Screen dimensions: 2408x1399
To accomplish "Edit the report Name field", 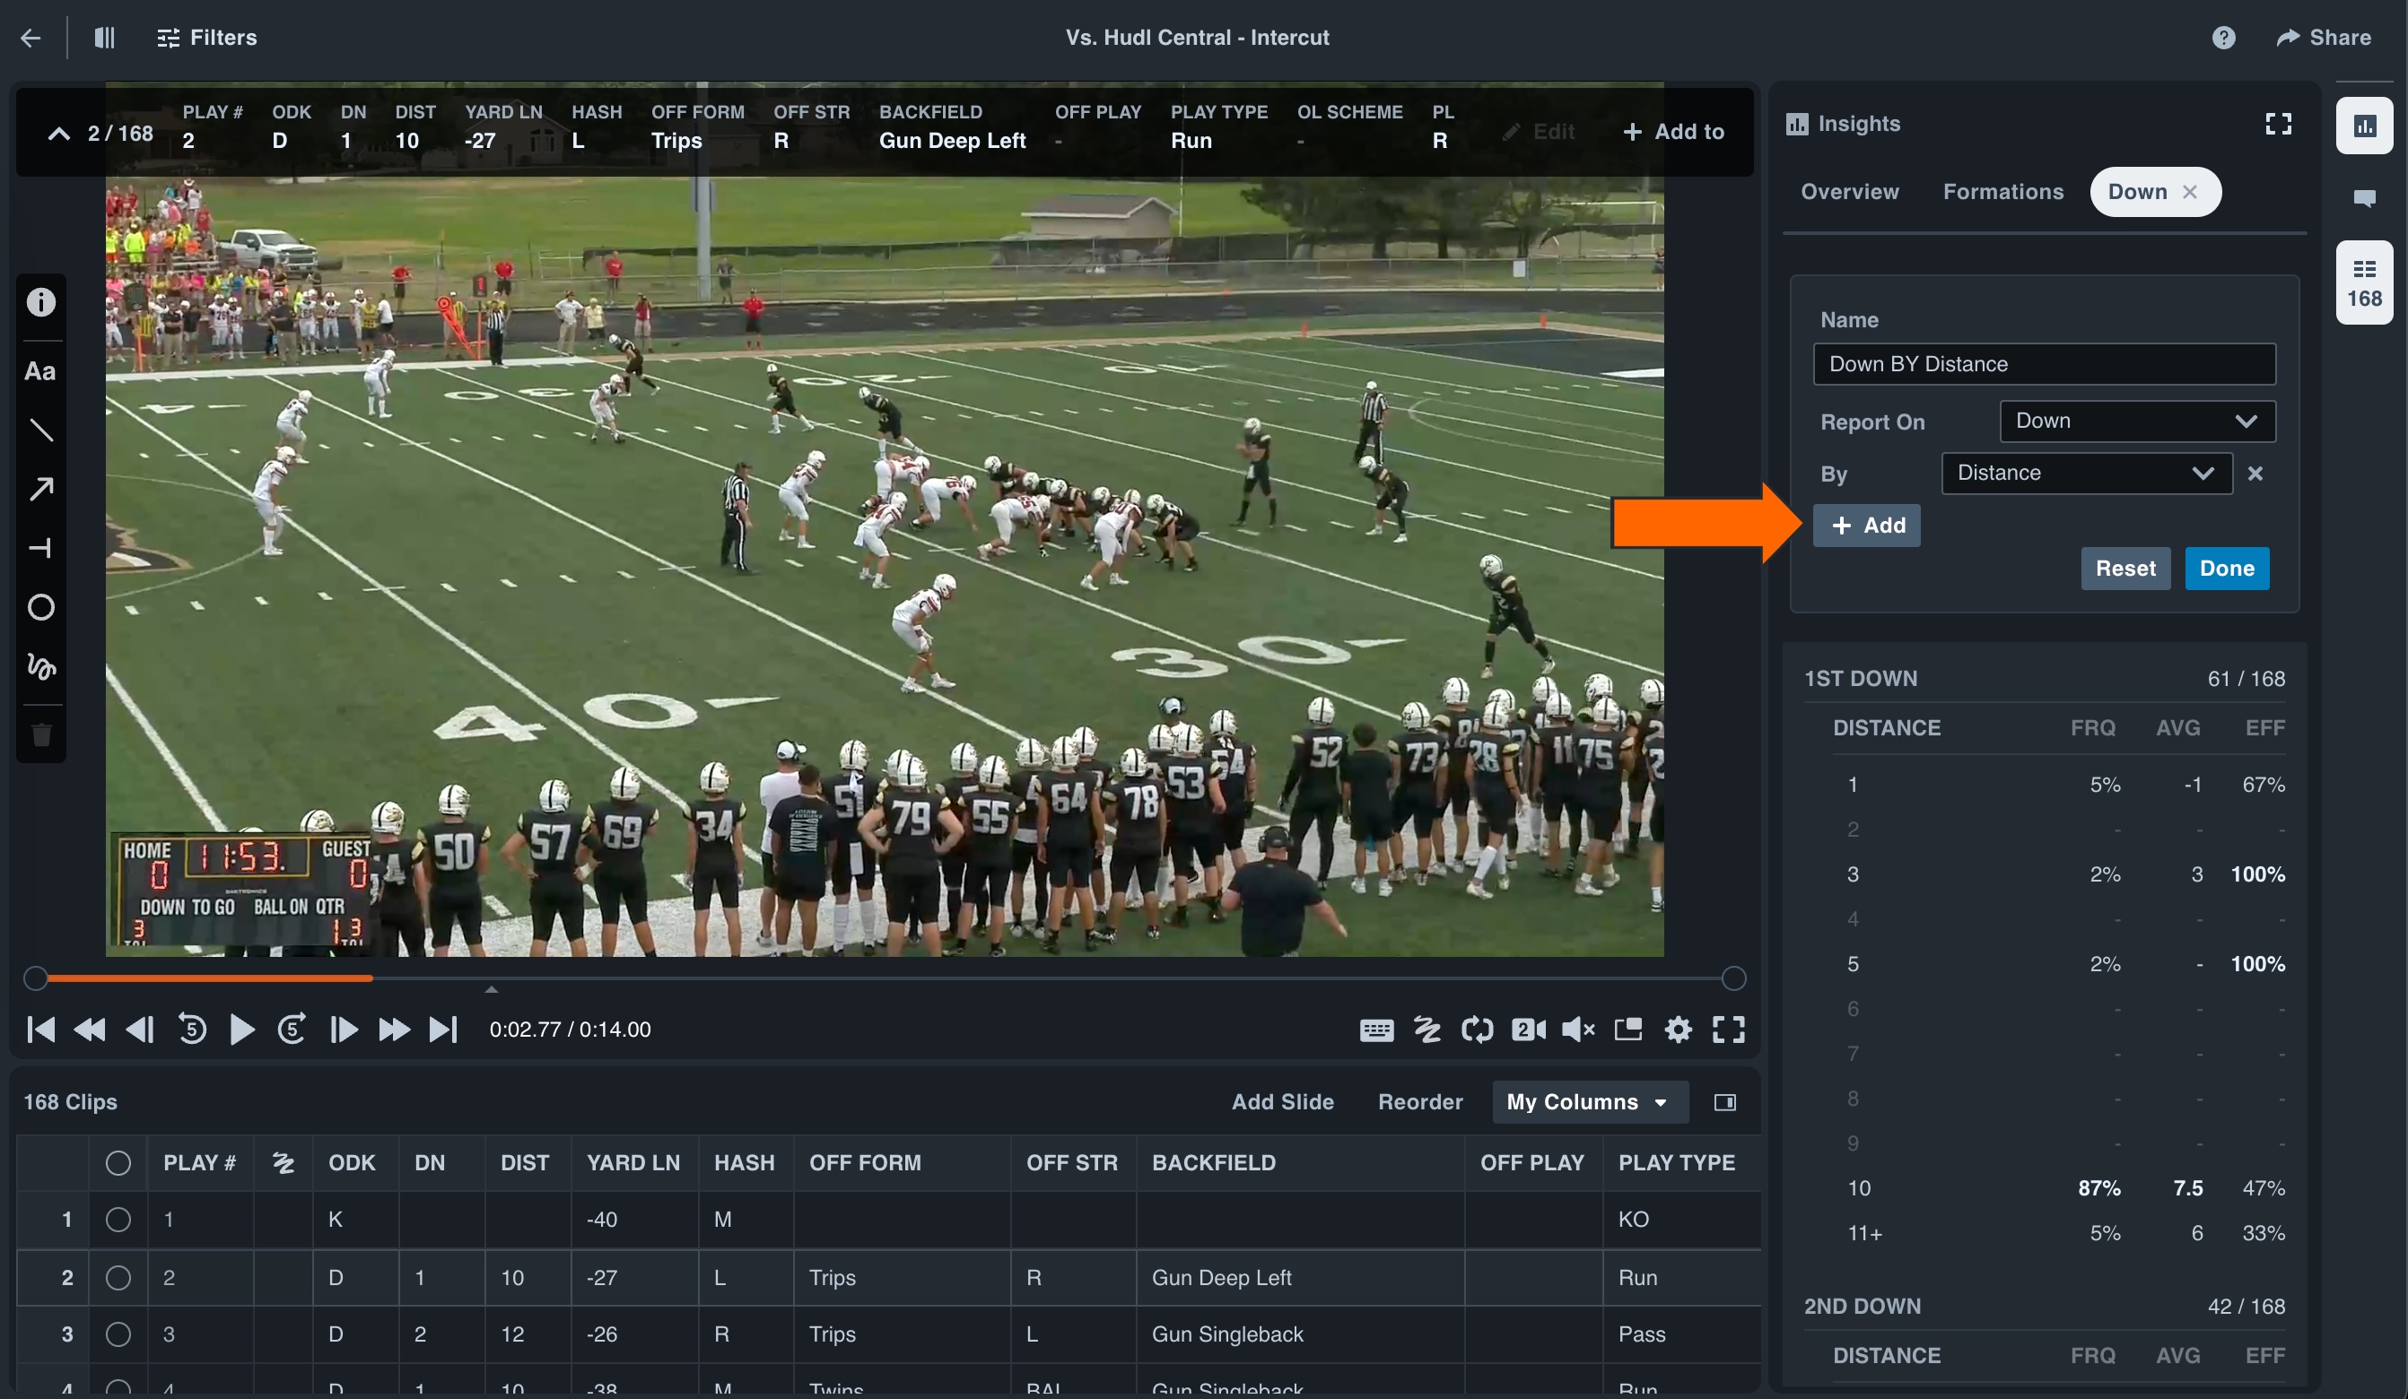I will (x=2044, y=364).
